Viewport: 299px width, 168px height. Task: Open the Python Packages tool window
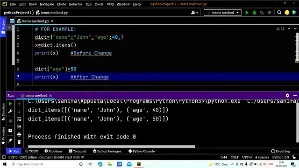(x=107, y=151)
